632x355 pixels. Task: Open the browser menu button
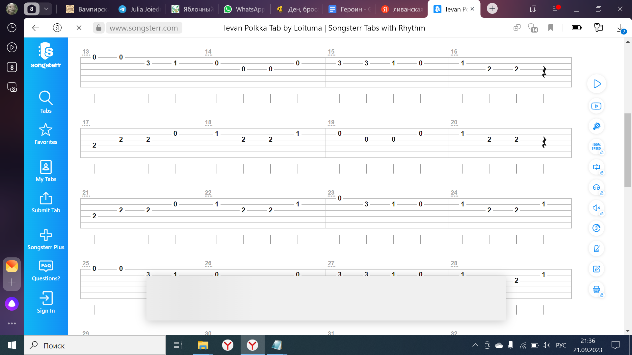tap(555, 9)
